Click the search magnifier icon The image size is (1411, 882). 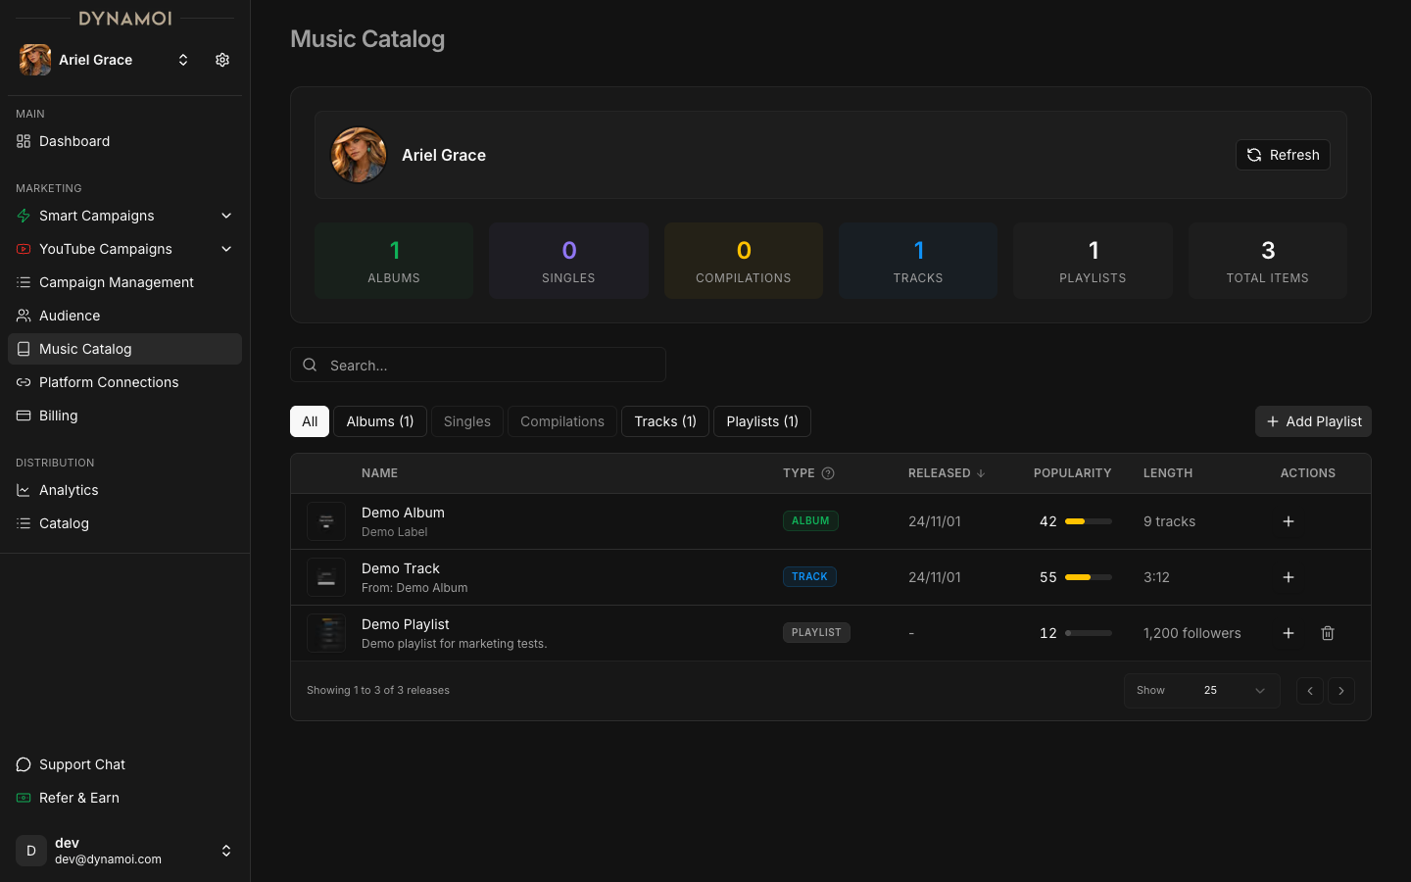pos(310,365)
